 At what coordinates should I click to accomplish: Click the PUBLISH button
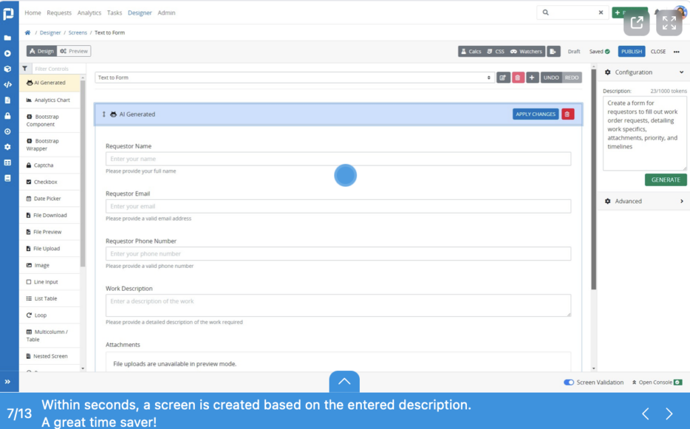[631, 51]
